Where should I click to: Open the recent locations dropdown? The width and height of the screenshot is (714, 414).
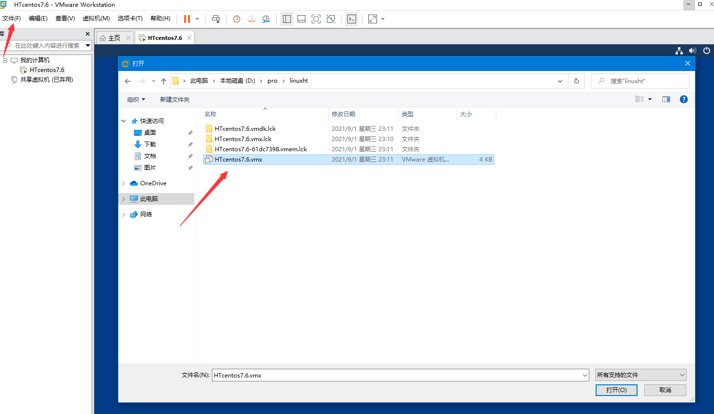(x=153, y=81)
